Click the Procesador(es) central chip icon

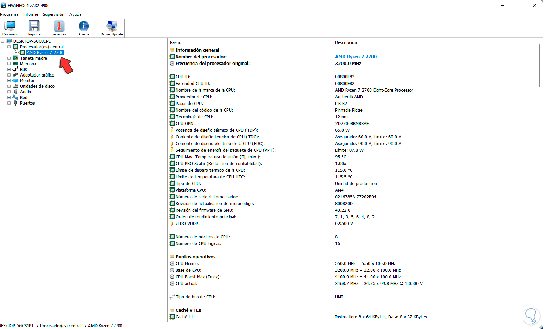coord(15,47)
